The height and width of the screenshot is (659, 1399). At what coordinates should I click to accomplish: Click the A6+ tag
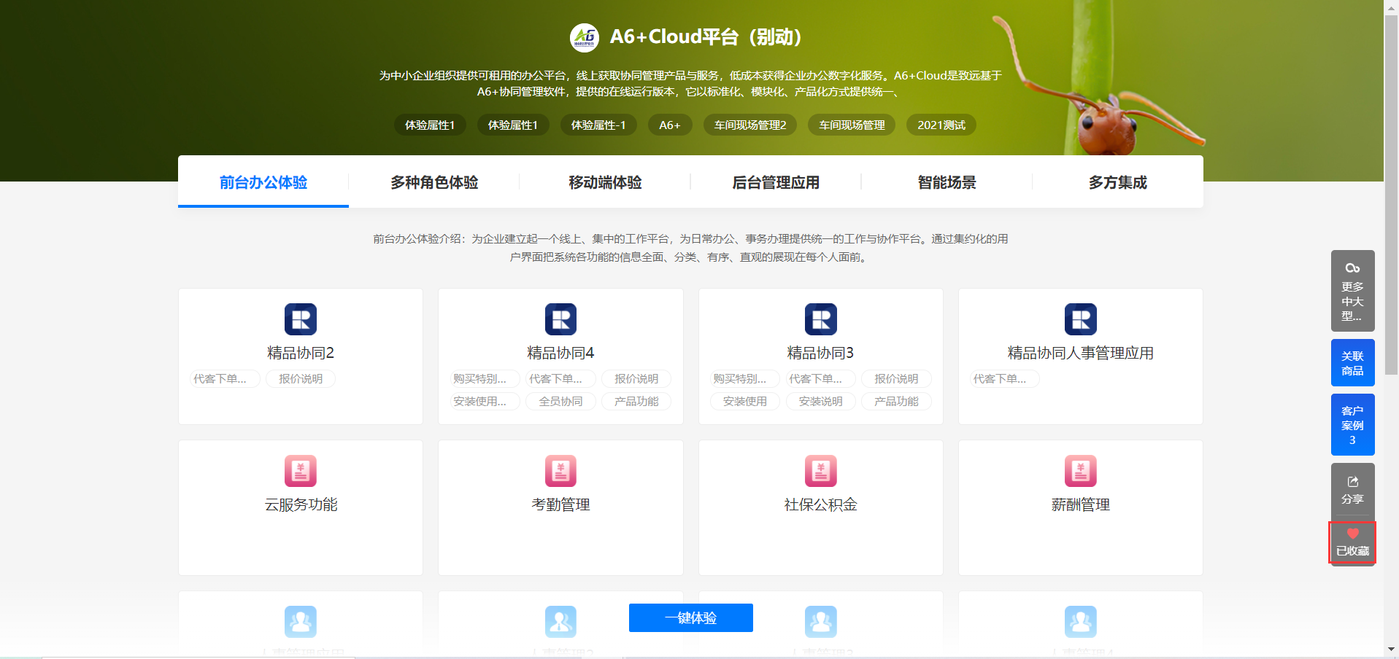(x=669, y=125)
